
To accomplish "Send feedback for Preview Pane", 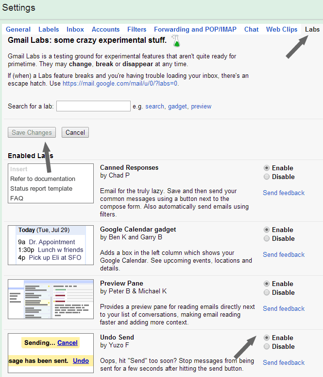I will 284,308.
